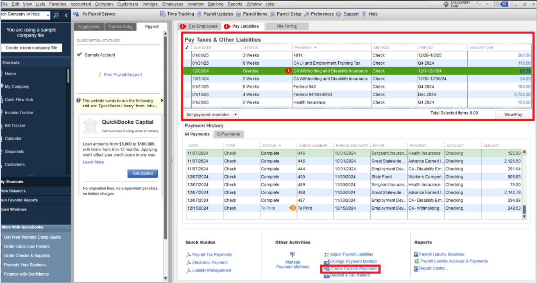Switch to the Pay Employees tab
Image resolution: width=537 pixels, height=283 pixels.
pyautogui.click(x=199, y=26)
